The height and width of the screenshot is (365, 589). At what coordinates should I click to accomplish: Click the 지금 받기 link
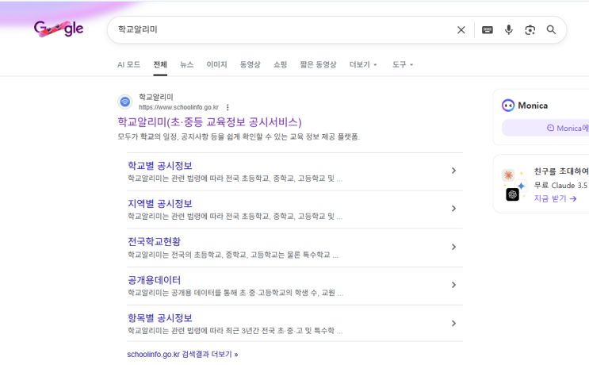tap(555, 198)
